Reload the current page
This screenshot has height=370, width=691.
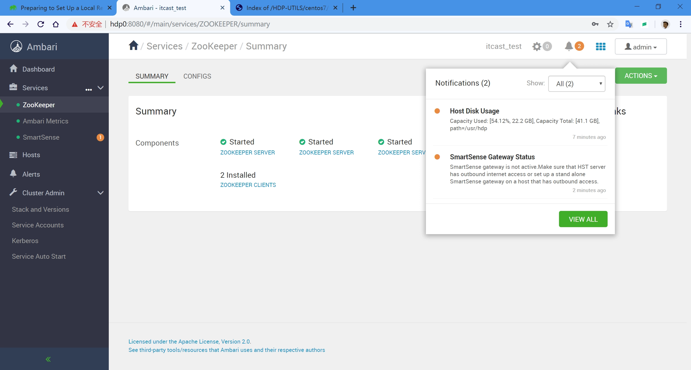pyautogui.click(x=40, y=24)
